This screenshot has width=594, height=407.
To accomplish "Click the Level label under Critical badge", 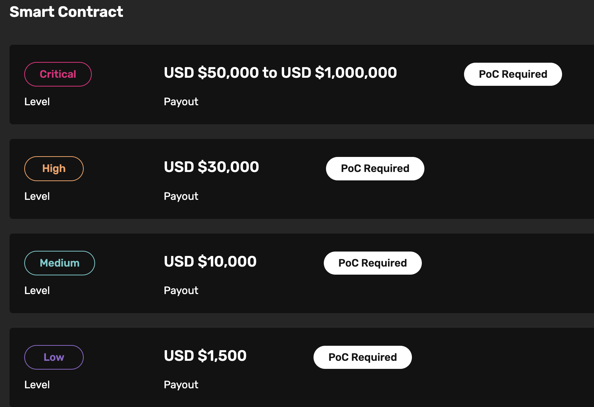I will (x=37, y=102).
